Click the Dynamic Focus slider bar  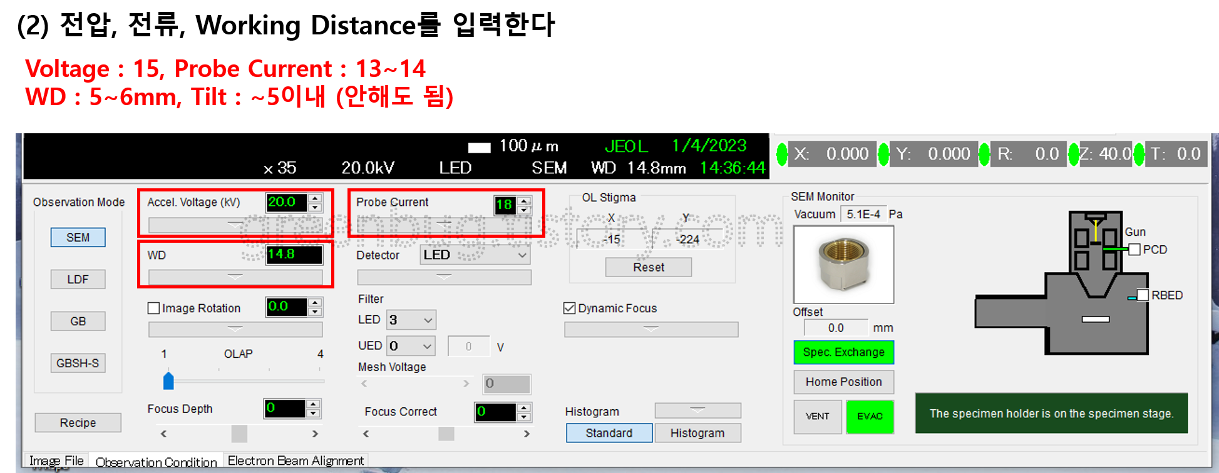pos(651,329)
